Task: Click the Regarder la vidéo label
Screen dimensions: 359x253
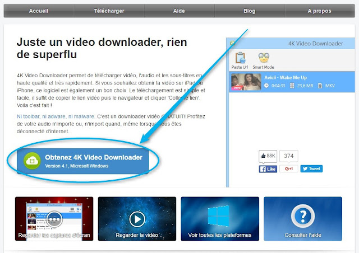Action: 137,235
